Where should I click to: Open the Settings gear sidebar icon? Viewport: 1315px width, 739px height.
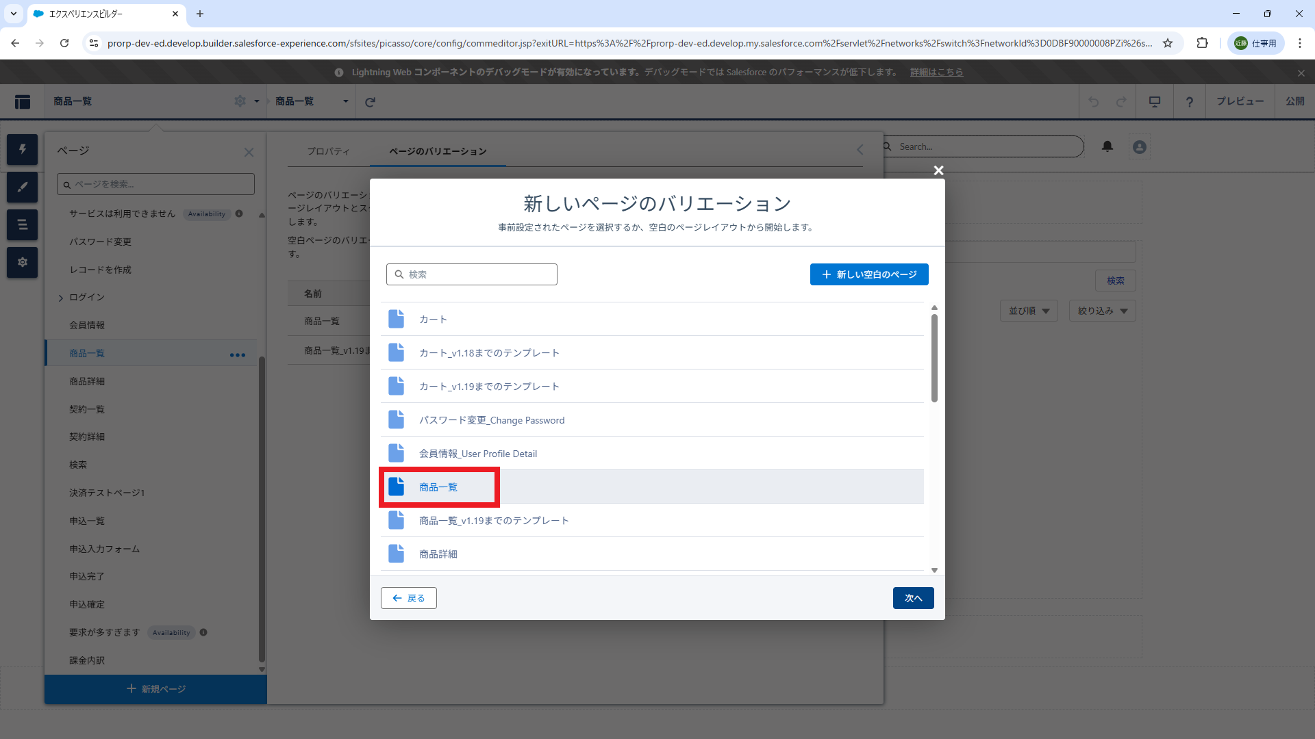(22, 262)
